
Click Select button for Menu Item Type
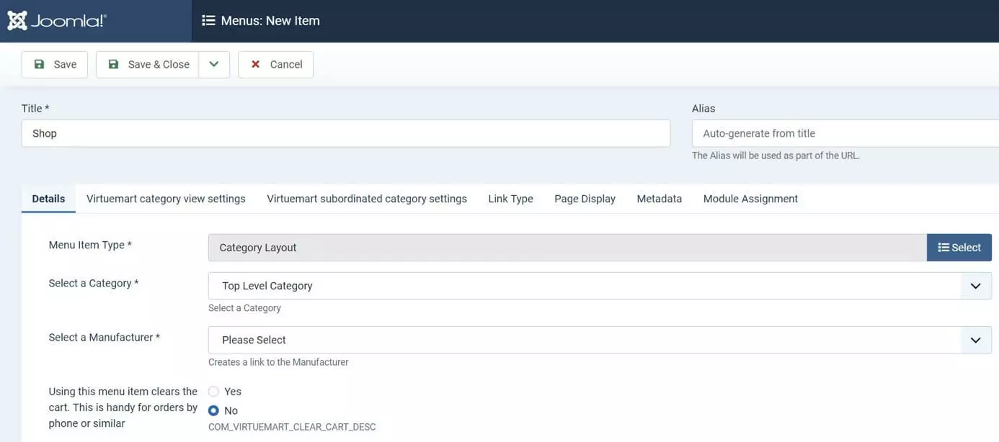point(959,248)
